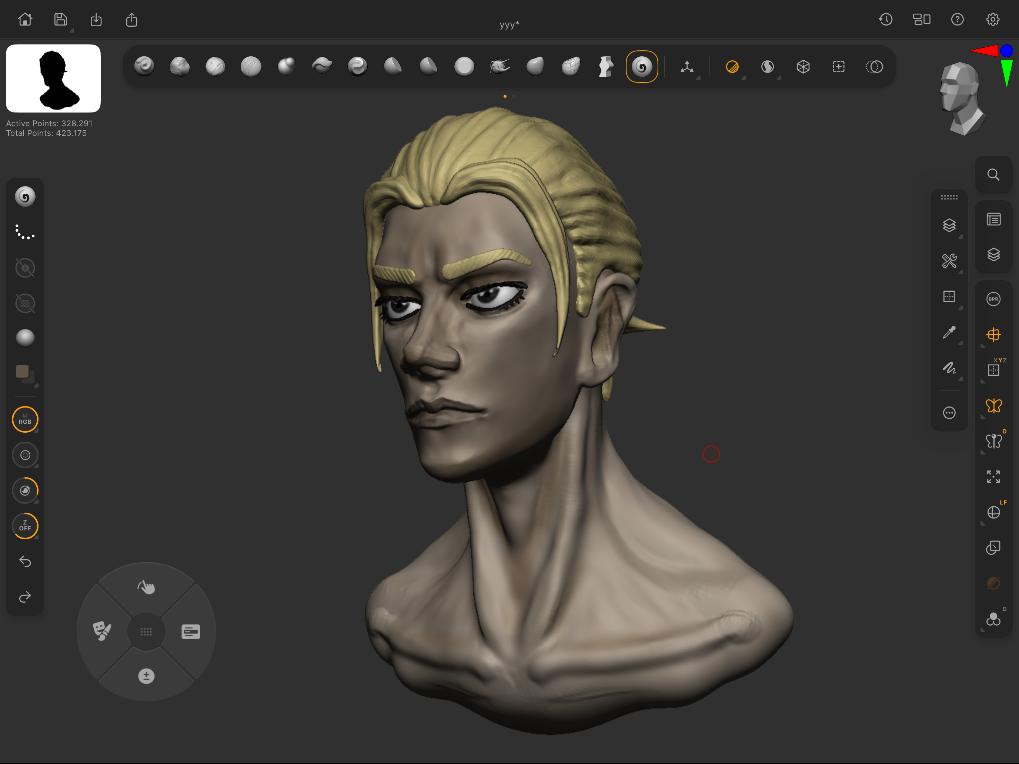Undo the last action
The height and width of the screenshot is (764, 1019).
pyautogui.click(x=25, y=562)
